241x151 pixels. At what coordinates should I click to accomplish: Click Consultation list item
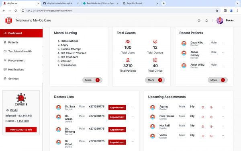69,65
